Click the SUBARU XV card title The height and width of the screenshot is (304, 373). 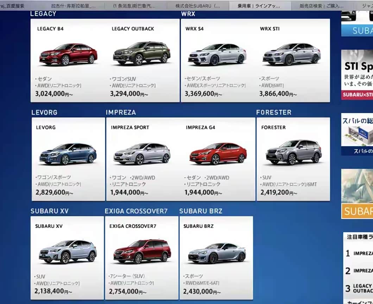pos(49,226)
